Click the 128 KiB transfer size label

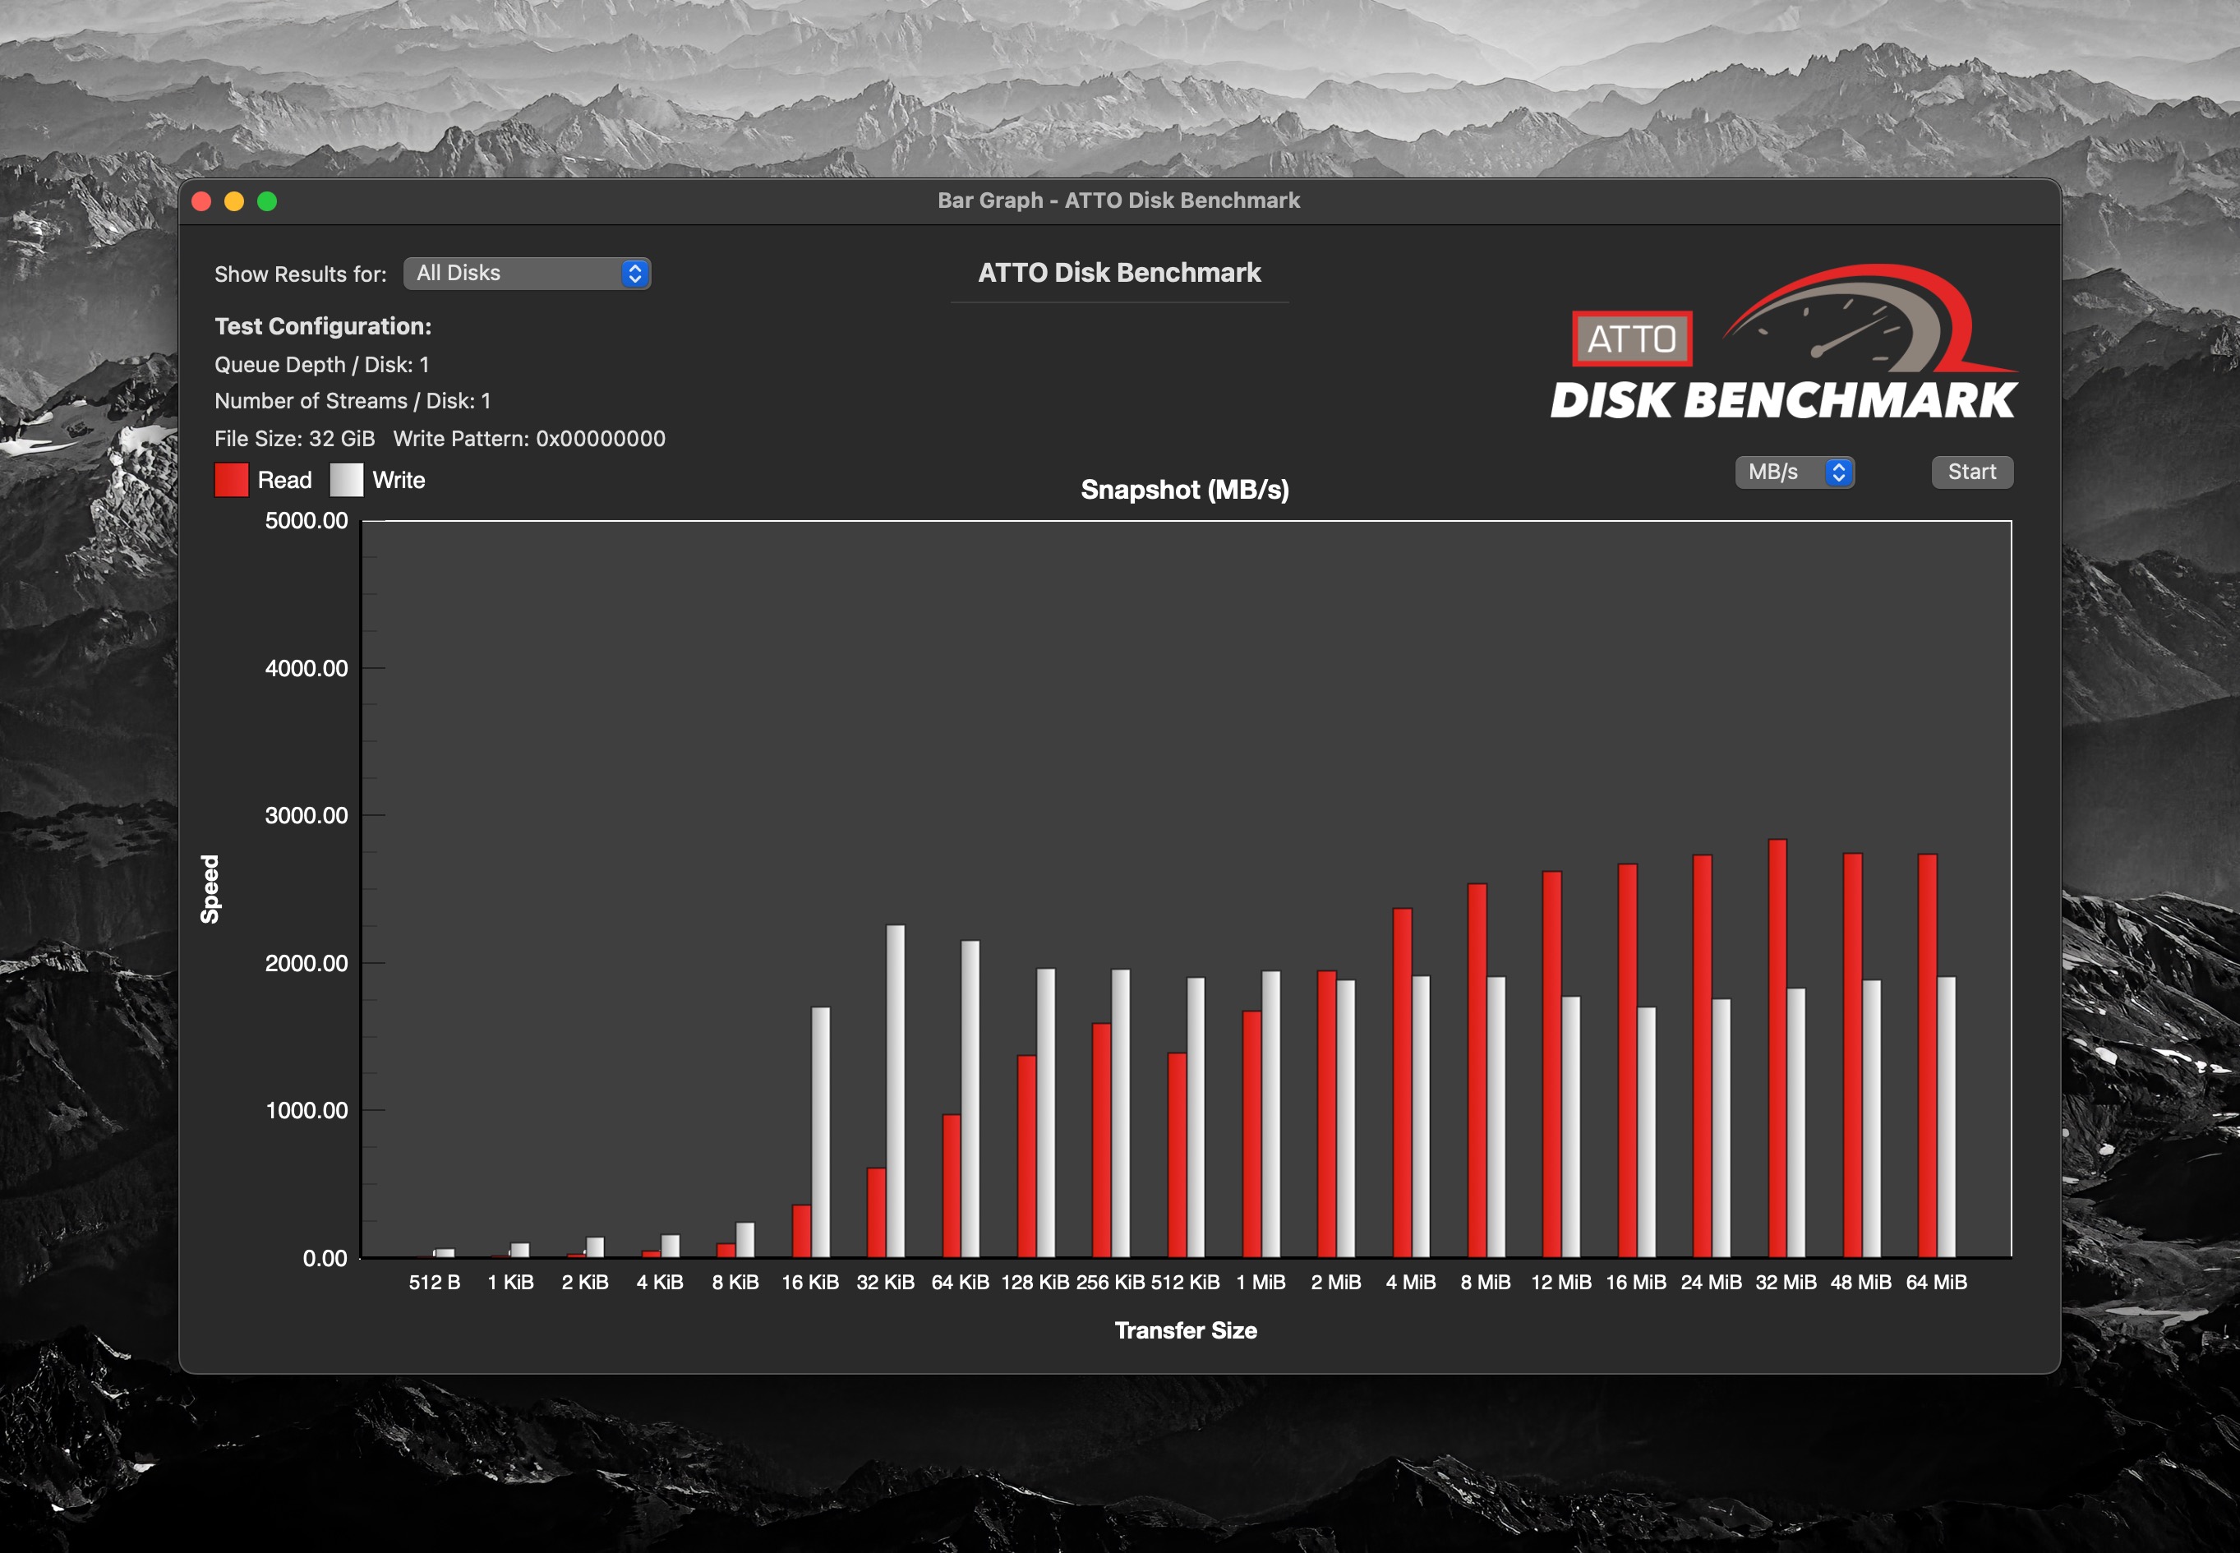tap(1035, 1283)
